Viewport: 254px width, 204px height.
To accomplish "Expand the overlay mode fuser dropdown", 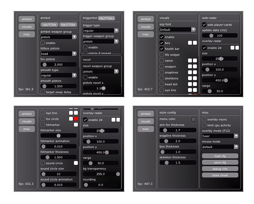I will (220, 136).
